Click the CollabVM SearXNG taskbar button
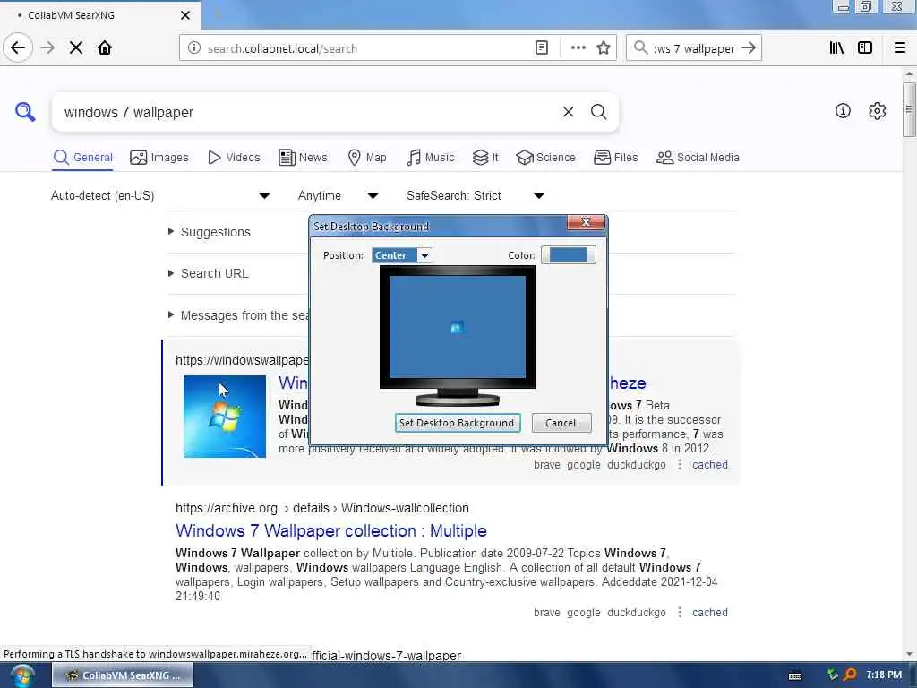 click(123, 675)
